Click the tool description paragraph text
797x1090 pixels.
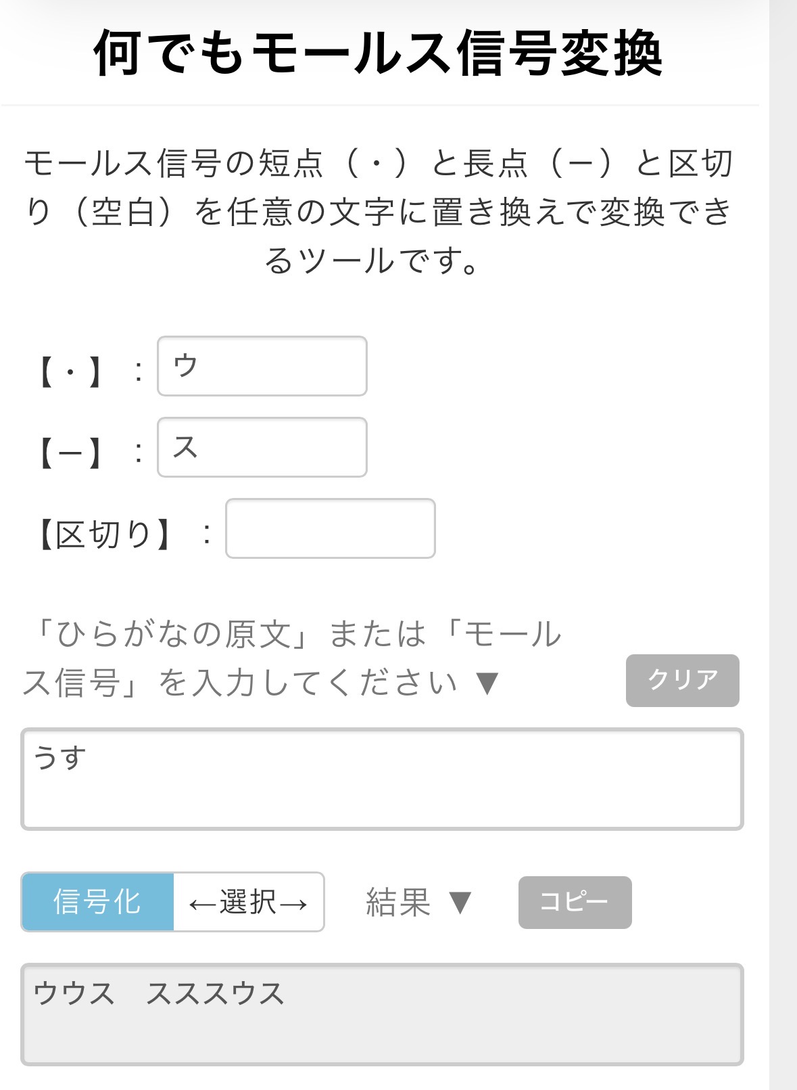tap(378, 212)
